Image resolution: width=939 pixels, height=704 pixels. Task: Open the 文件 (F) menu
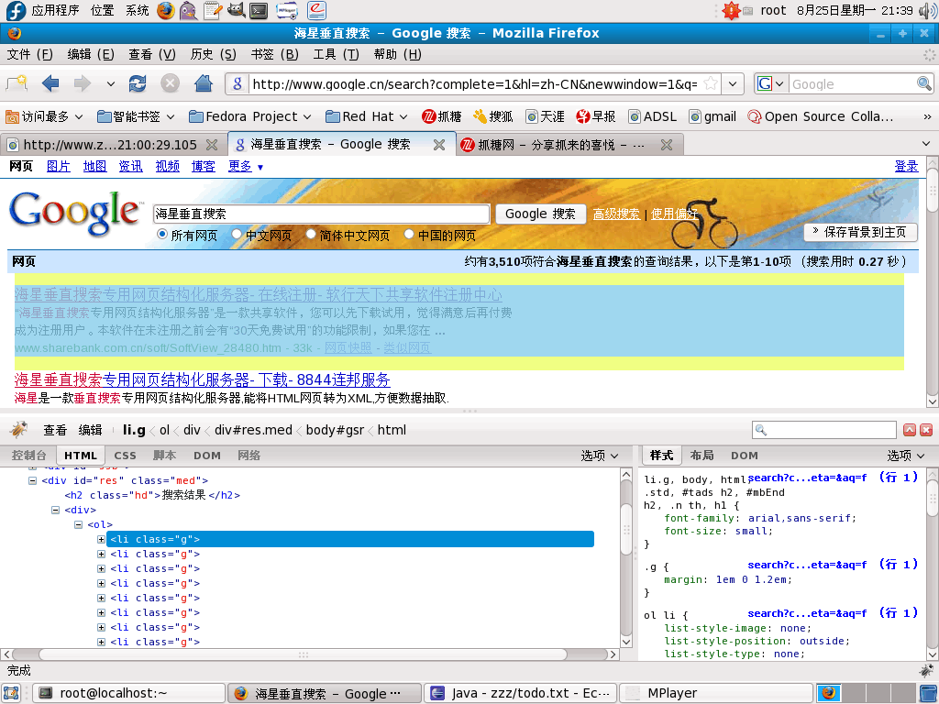tap(30, 54)
